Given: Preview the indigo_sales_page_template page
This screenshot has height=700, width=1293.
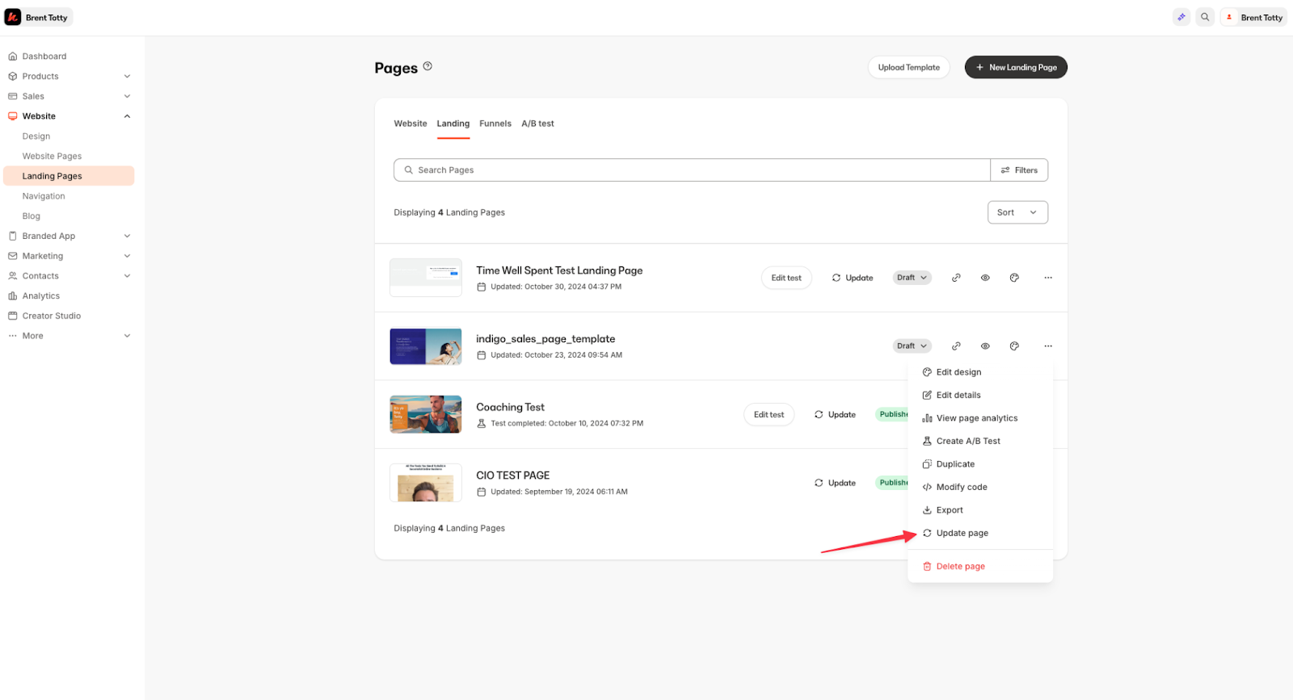Looking at the screenshot, I should click(x=985, y=346).
